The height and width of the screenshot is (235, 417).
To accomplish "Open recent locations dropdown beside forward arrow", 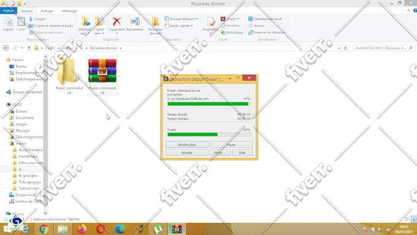I will click(x=22, y=48).
